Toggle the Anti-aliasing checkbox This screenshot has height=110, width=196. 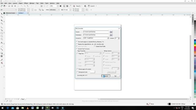(x=104, y=65)
